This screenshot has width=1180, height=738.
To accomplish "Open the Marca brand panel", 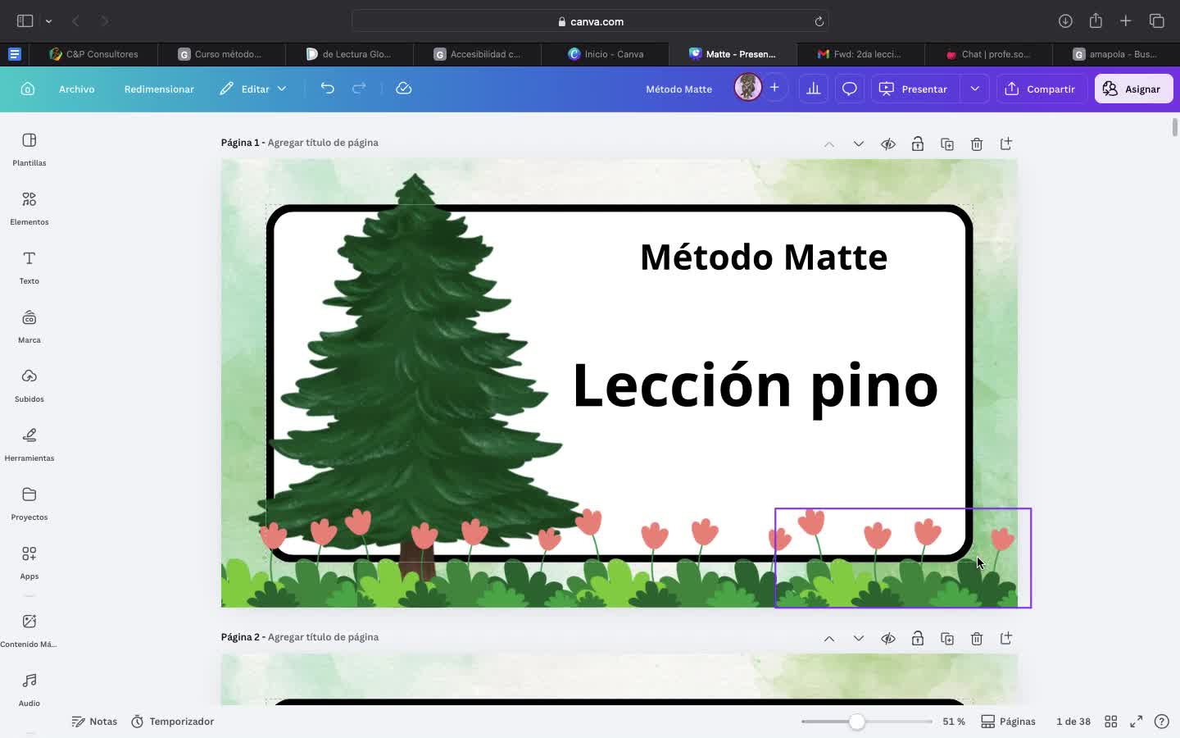I will pos(29,326).
